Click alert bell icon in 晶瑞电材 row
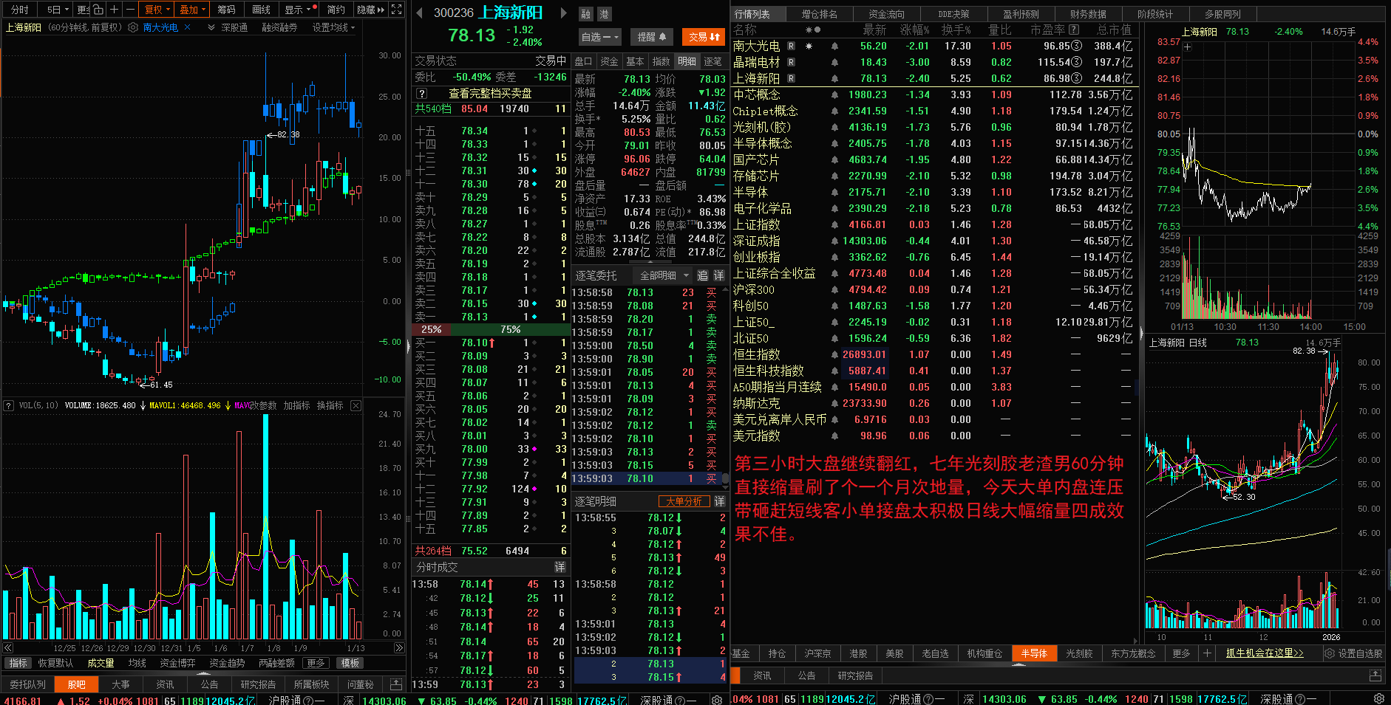Viewport: 1391px width, 705px height. [834, 62]
